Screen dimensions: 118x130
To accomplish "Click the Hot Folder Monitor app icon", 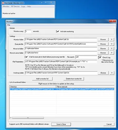I will point(3,3).
